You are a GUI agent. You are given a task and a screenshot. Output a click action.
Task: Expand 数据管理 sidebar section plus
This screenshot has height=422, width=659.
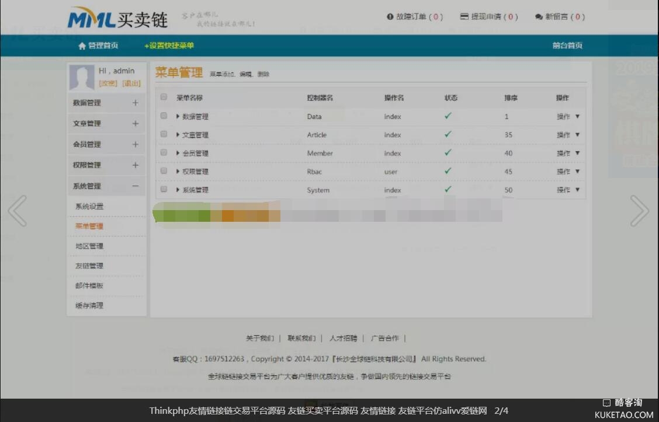pyautogui.click(x=136, y=103)
